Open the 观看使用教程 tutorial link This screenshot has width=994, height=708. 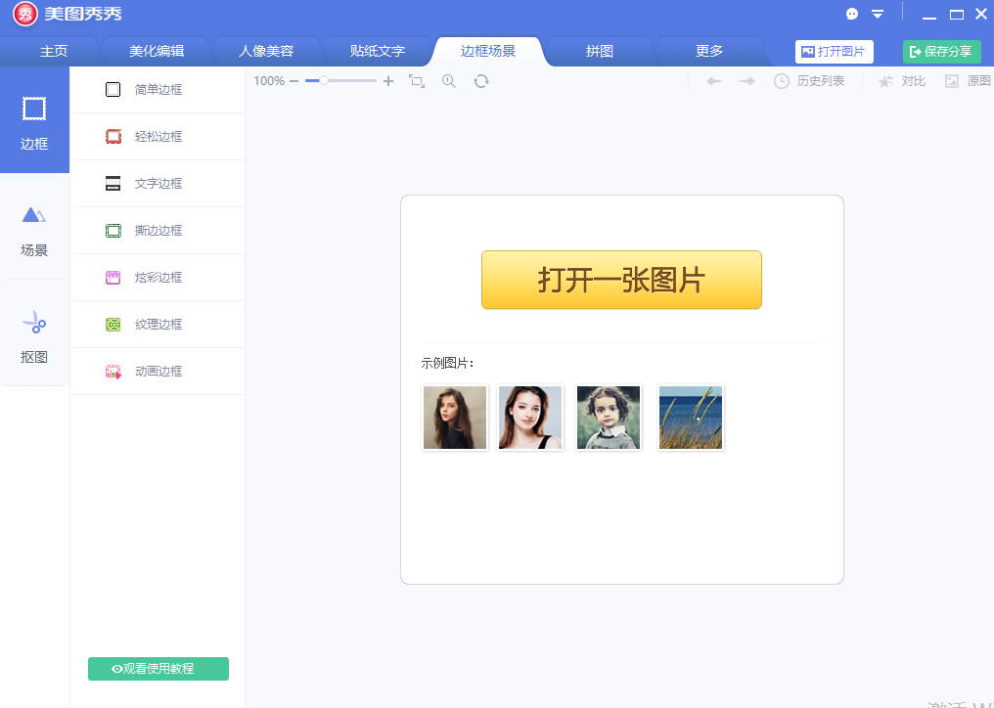pyautogui.click(x=158, y=669)
